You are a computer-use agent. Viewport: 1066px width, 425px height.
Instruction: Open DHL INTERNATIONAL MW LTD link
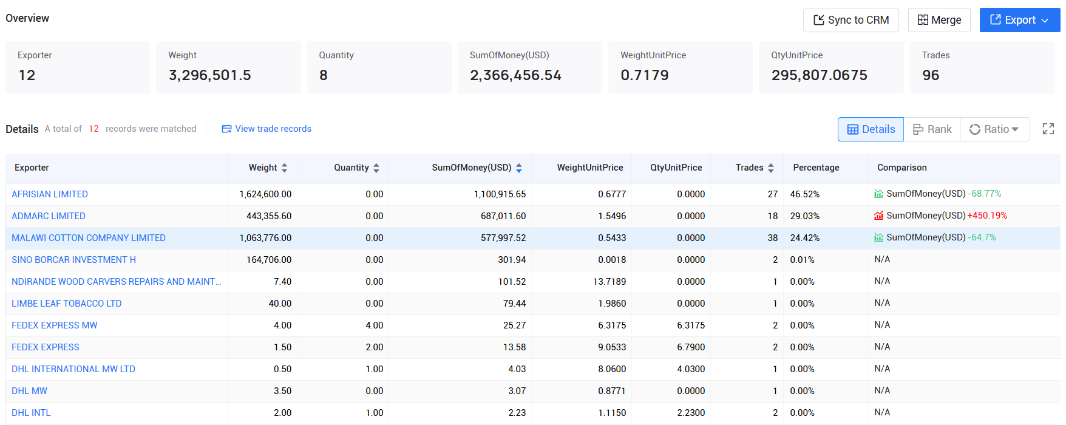pos(73,369)
